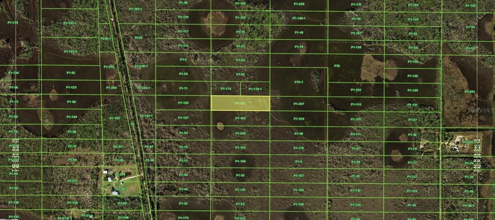Viewport: 495px width, 220px height.
Task: Select parcel label P1-123
Action: click(x=240, y=17)
